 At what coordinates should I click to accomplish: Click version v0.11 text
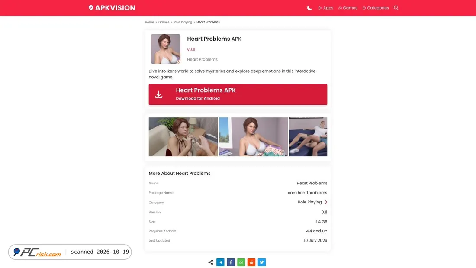(191, 49)
